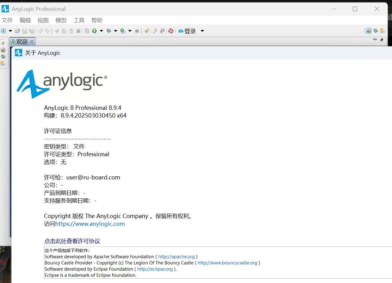
Task: Click the '密钥类型: 文件' line
Action: [x=64, y=147]
